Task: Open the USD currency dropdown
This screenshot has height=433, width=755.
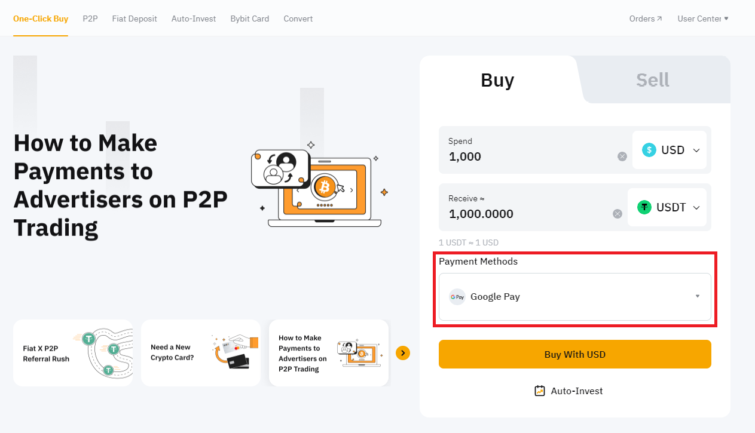Action: pos(670,150)
